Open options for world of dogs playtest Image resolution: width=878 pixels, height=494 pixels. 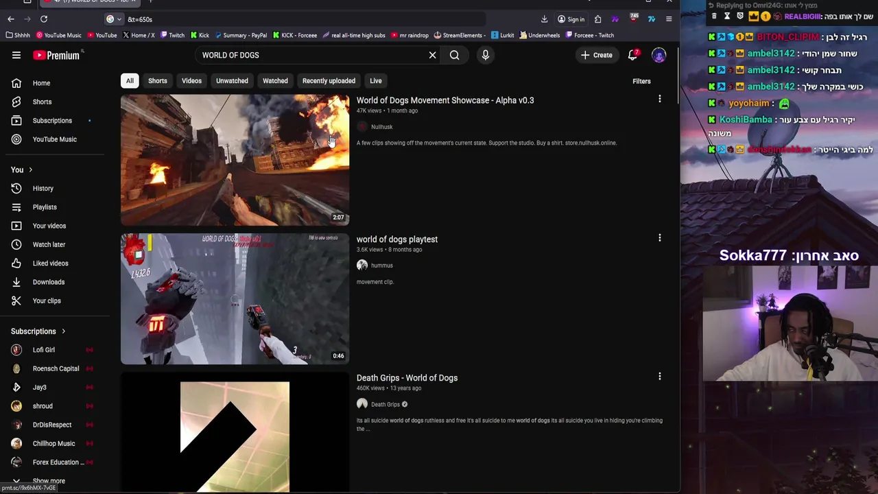click(x=659, y=238)
